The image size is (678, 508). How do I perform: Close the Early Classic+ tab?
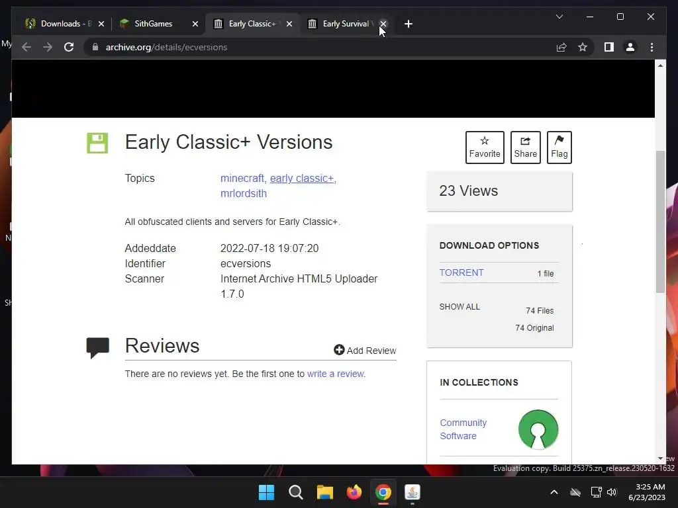tap(289, 24)
